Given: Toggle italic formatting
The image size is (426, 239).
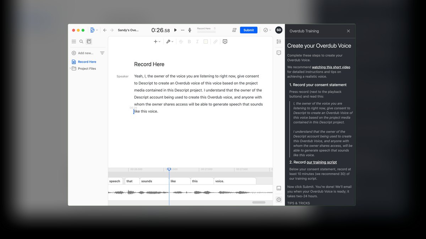Looking at the screenshot, I should pyautogui.click(x=197, y=41).
